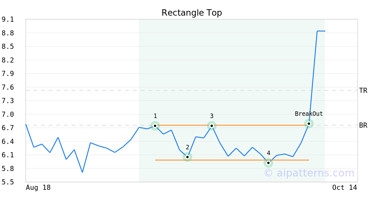
Task: Click pattern point marker 4
Action: point(268,163)
